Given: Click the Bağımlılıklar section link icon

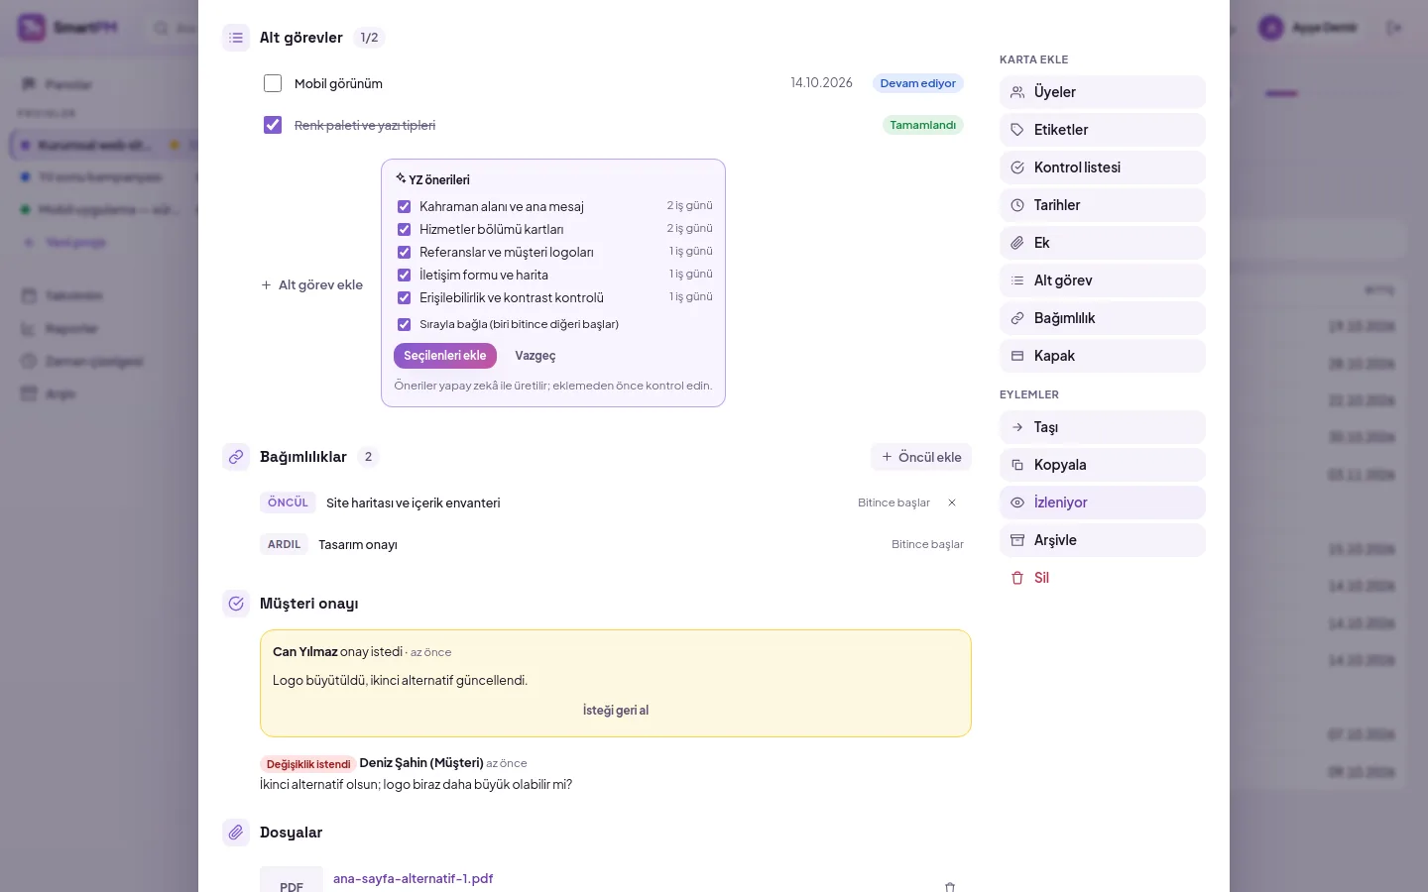Looking at the screenshot, I should coord(236,457).
